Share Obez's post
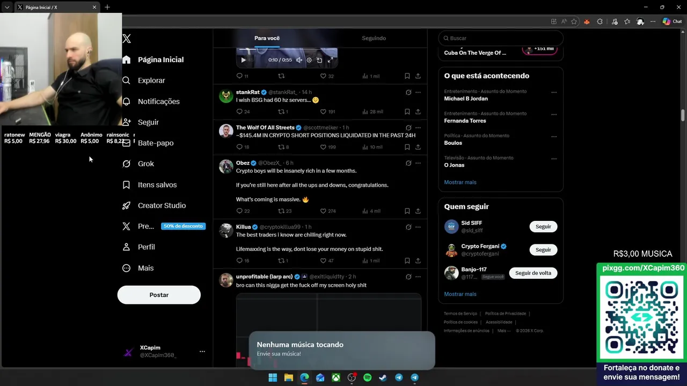Screen dimensions: 687x386 click(418, 211)
